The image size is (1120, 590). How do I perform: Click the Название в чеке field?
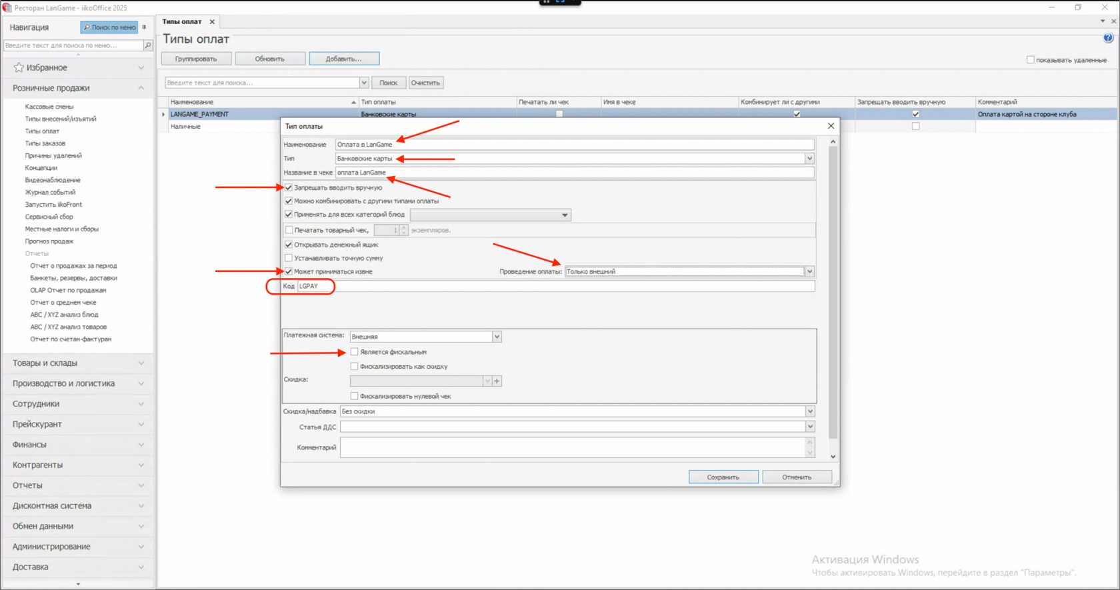[x=575, y=173]
